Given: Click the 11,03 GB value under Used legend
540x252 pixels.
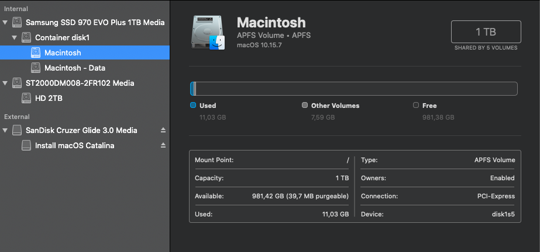Looking at the screenshot, I should click(x=213, y=117).
